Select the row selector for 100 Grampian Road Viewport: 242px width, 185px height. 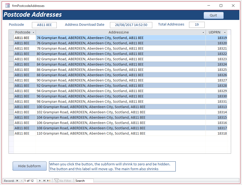[x=11, y=107]
